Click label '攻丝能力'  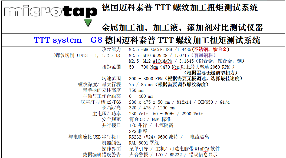111,49
